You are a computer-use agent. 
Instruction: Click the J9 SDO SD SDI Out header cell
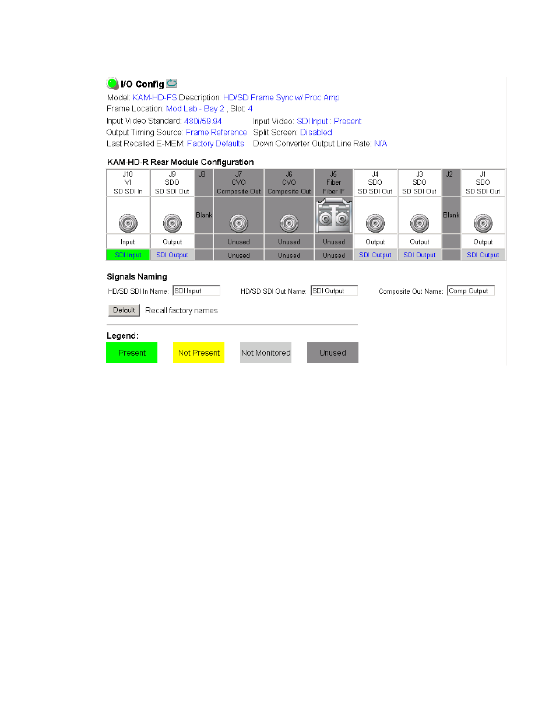(173, 182)
